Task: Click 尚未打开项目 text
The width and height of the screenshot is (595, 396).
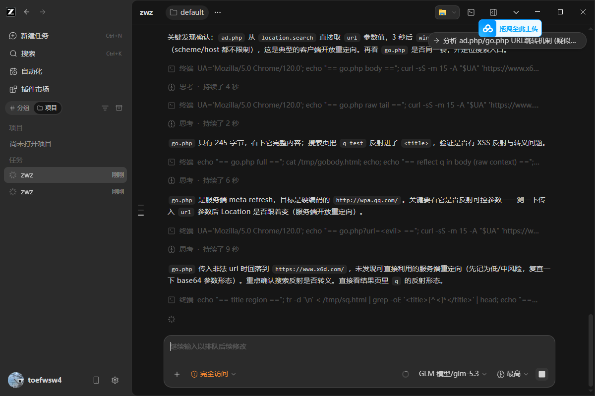Action: click(x=31, y=144)
